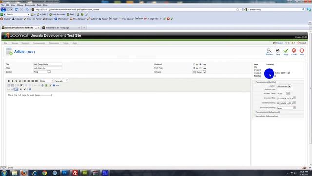Align text right in the editor

(33, 81)
